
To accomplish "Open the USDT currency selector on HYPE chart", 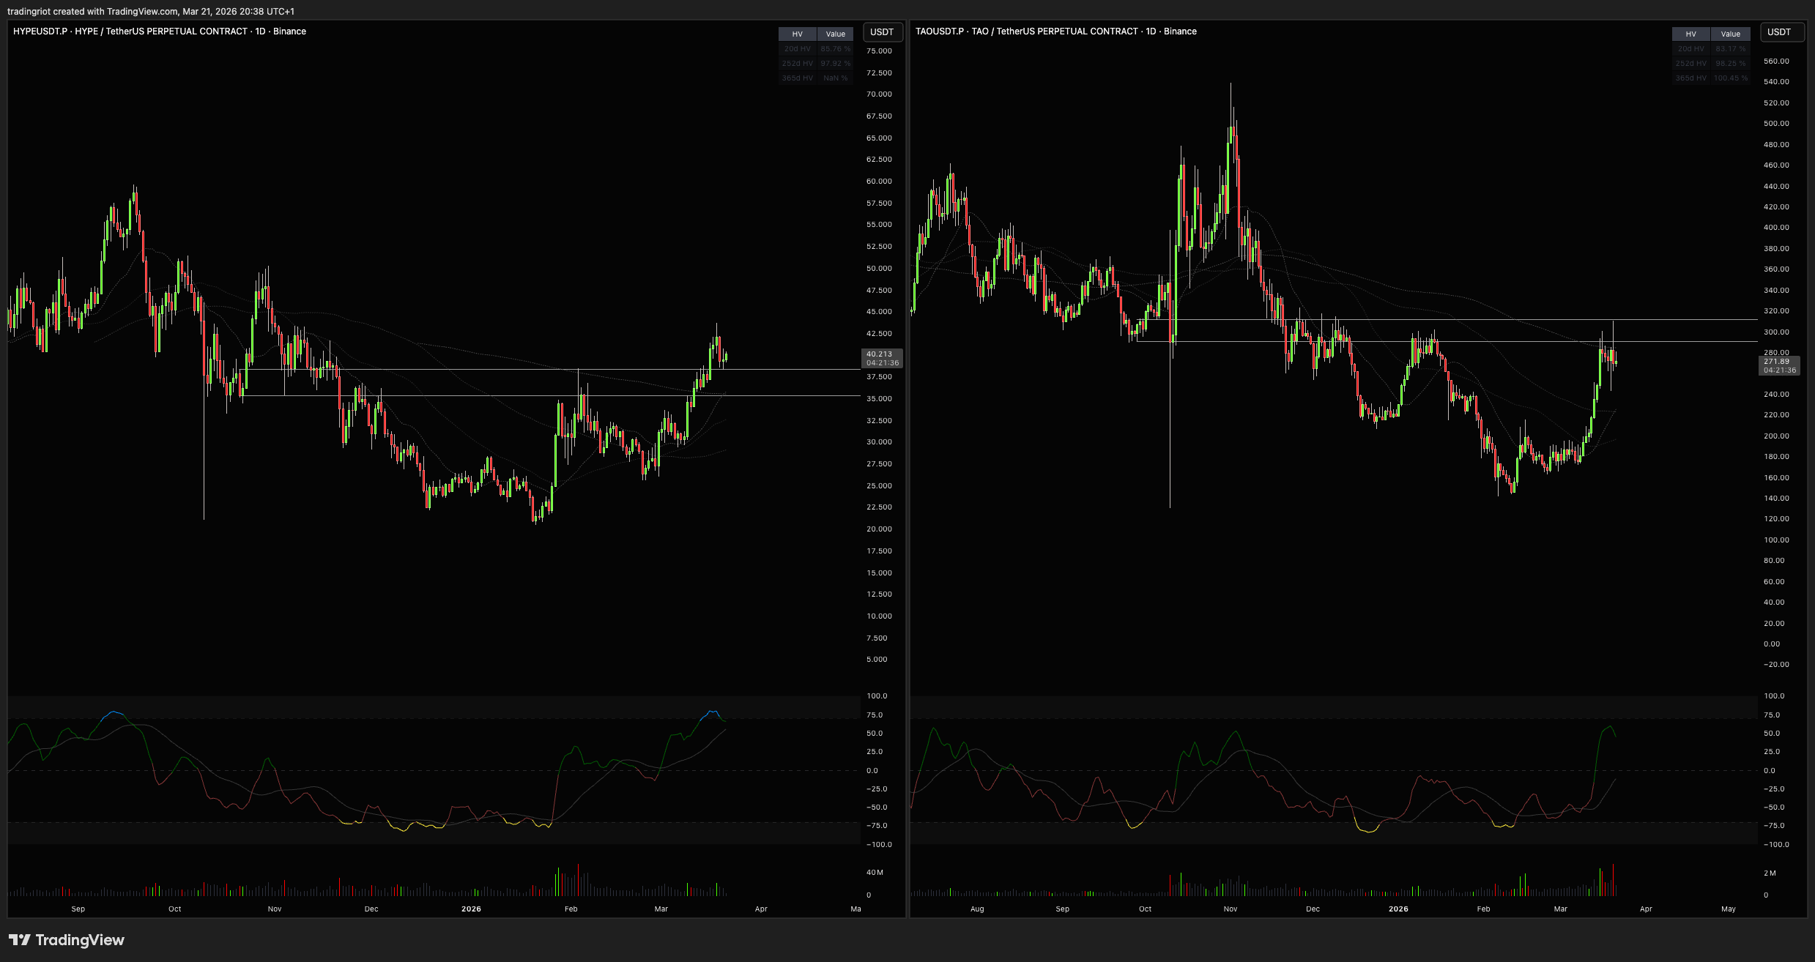I will (882, 32).
